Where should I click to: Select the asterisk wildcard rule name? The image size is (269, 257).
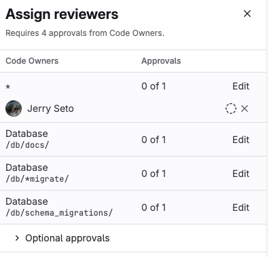(8, 87)
